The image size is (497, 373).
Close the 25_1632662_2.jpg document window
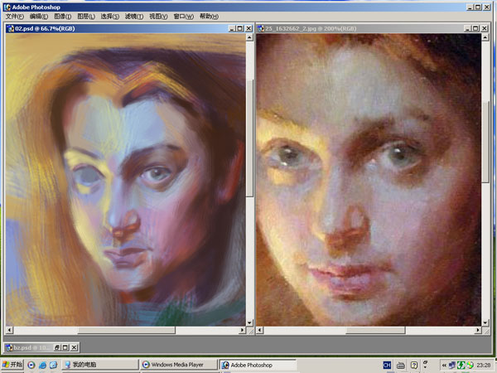coord(485,28)
